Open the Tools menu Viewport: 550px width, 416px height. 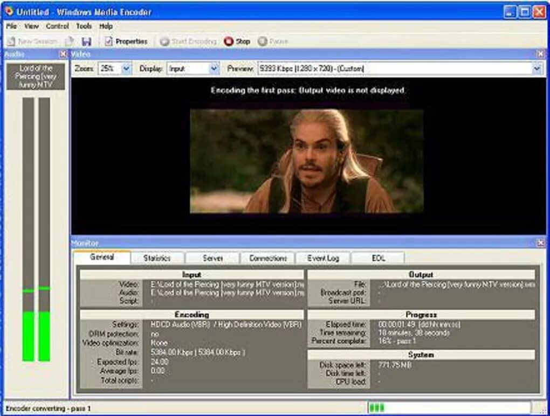(83, 26)
